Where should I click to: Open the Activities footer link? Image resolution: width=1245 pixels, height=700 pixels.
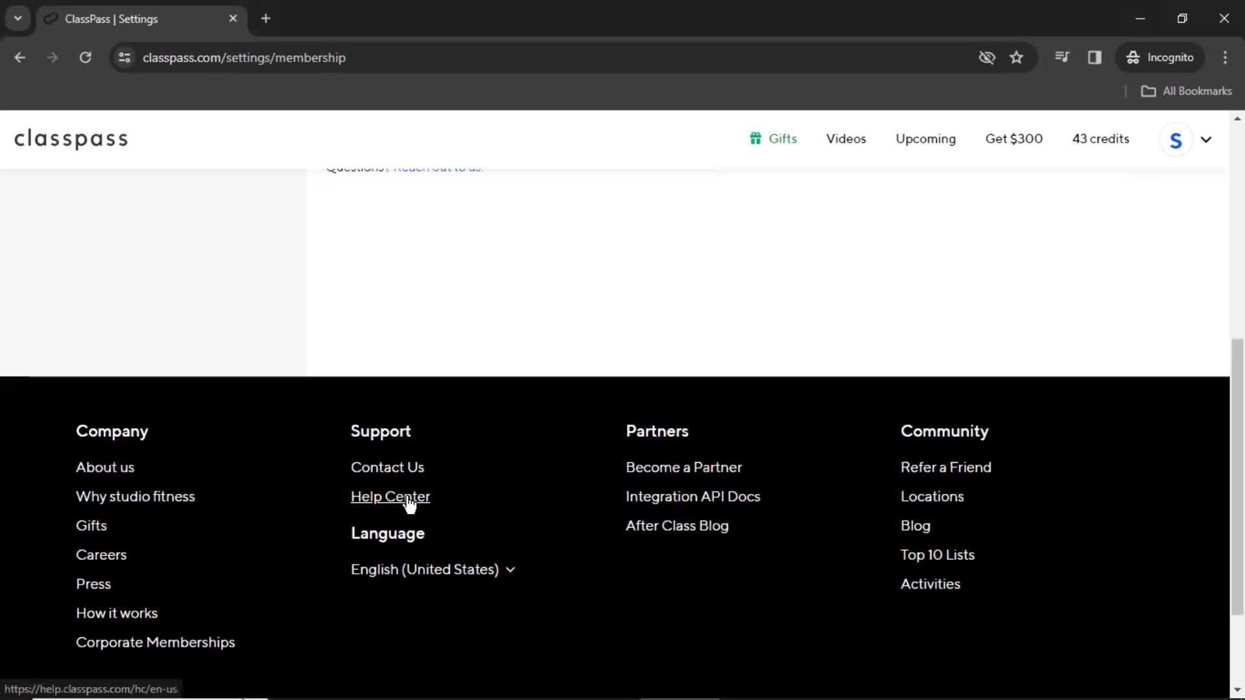click(930, 584)
